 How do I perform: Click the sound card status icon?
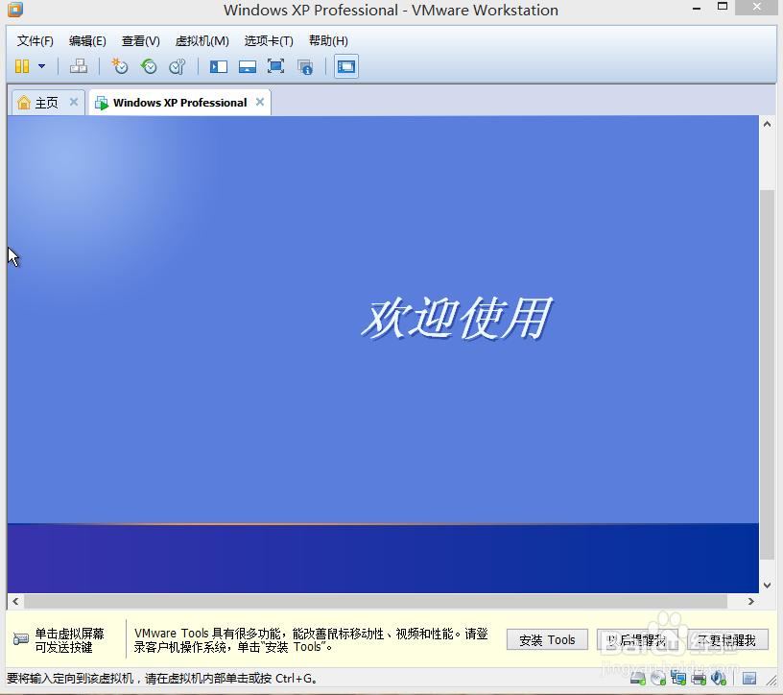click(719, 678)
